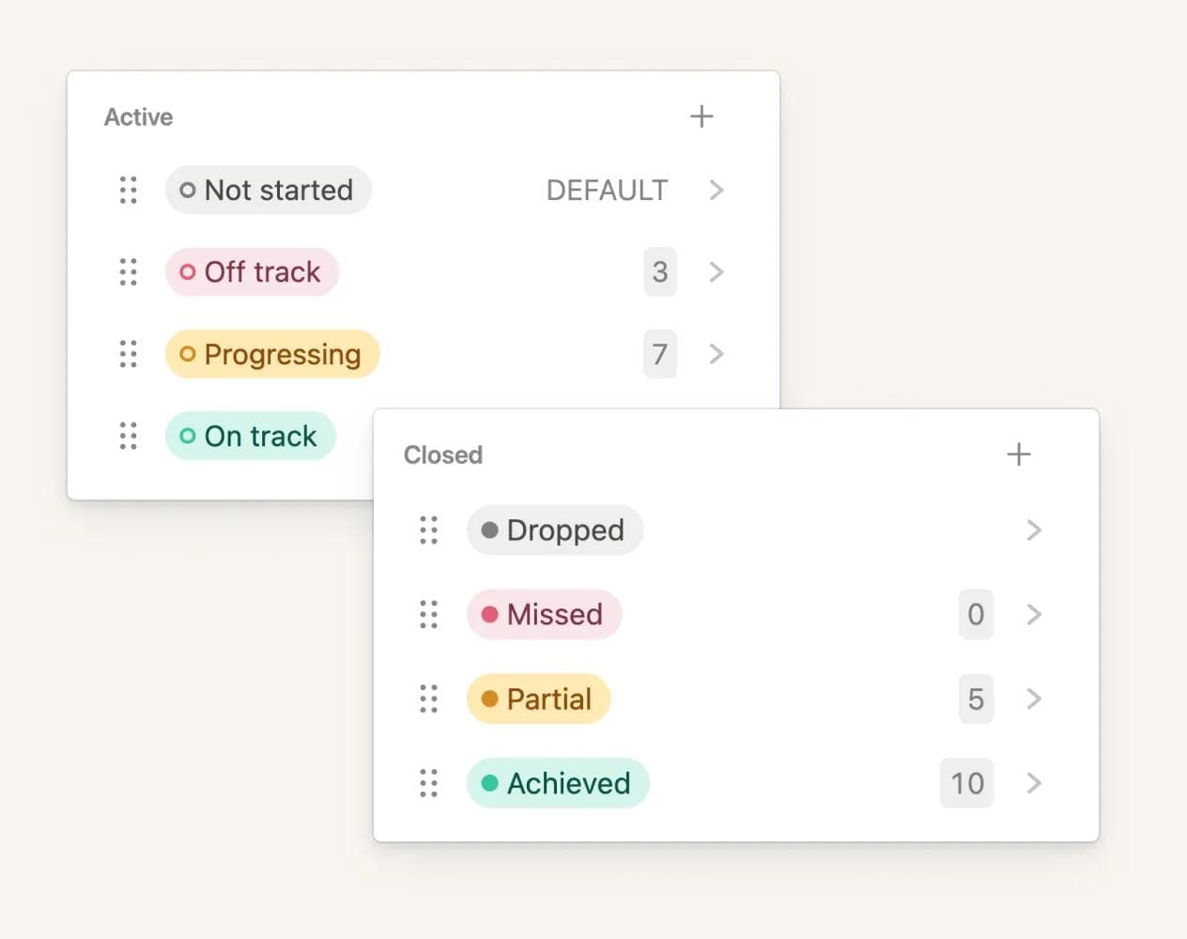Viewport: 1187px width, 939px height.
Task: Click the Active group heading
Action: [139, 117]
